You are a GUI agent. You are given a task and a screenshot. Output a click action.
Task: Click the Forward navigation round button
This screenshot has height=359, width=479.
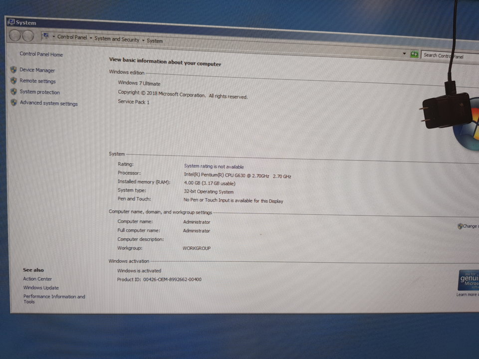coord(28,36)
